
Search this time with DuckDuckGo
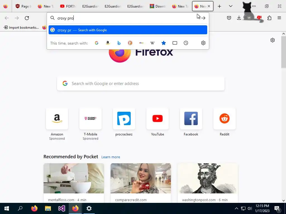[130, 43]
